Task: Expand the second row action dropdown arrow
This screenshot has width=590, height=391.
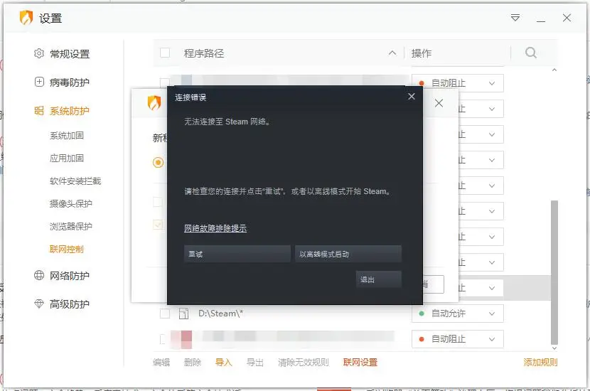Action: pos(492,109)
